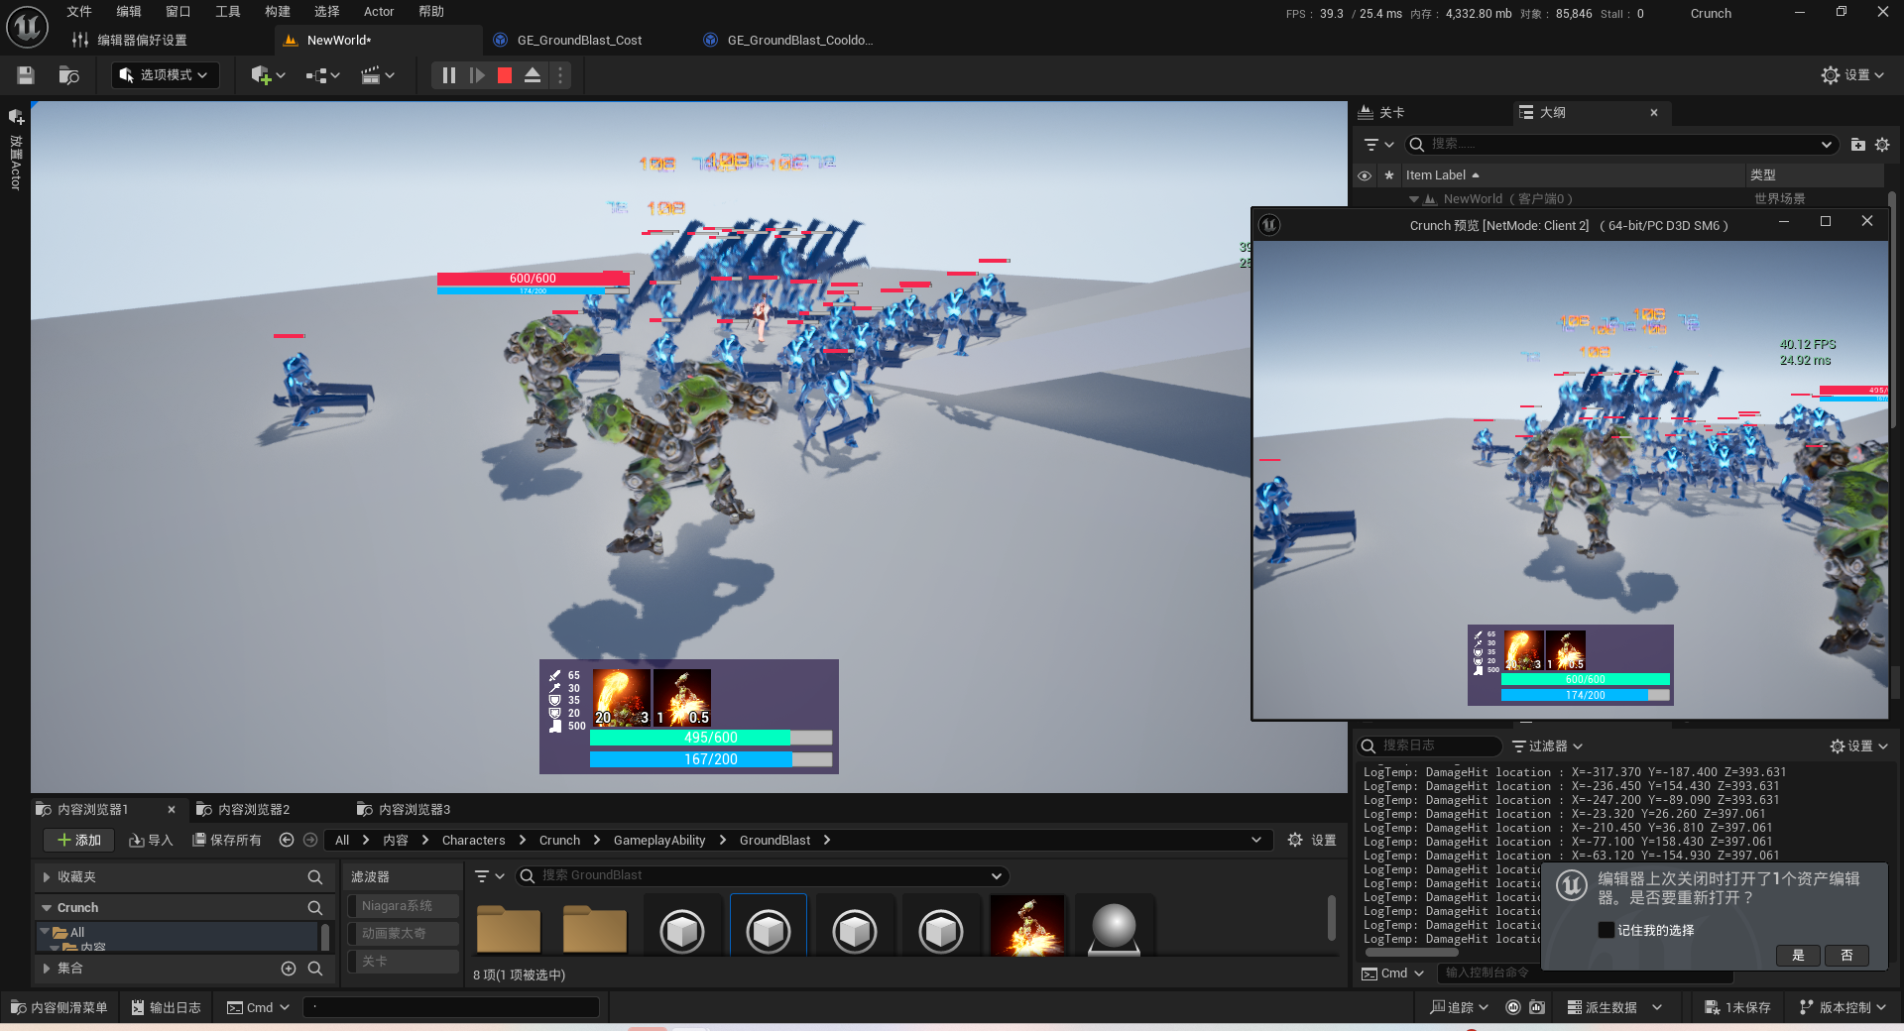Open the log 过滤器 dropdown

[x=1547, y=746]
